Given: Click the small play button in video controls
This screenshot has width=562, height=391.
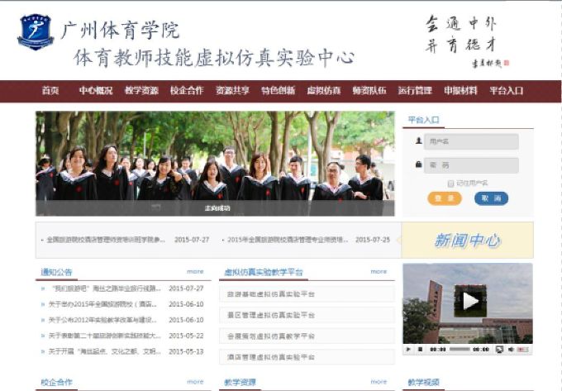Looking at the screenshot, I should (409, 350).
